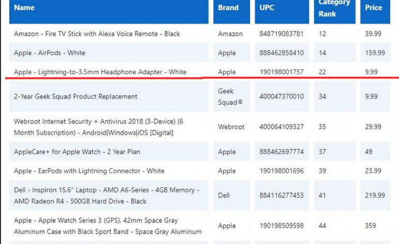Click the Price column header

tap(373, 8)
